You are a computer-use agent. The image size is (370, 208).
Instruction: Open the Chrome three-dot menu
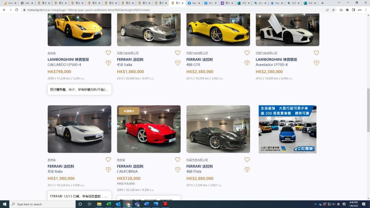coord(366,10)
